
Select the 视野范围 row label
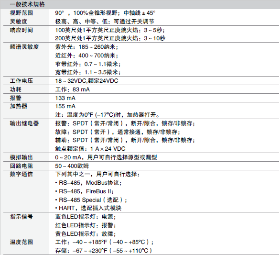tap(21, 13)
